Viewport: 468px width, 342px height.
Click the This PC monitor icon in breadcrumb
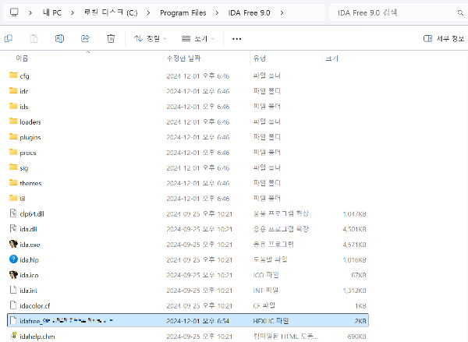pos(14,12)
